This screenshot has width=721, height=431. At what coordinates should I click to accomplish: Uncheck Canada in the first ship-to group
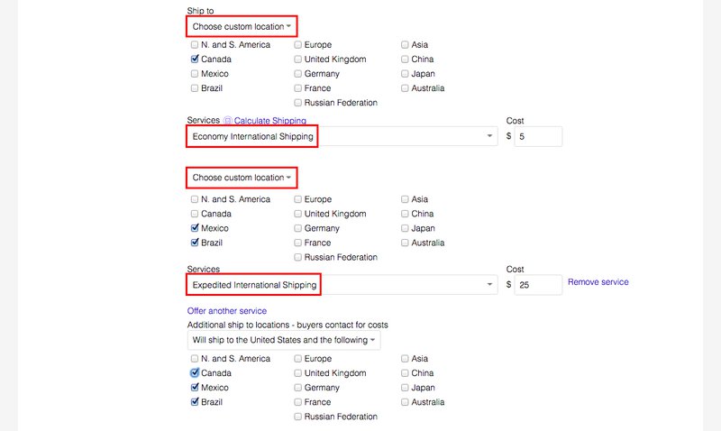click(x=195, y=59)
